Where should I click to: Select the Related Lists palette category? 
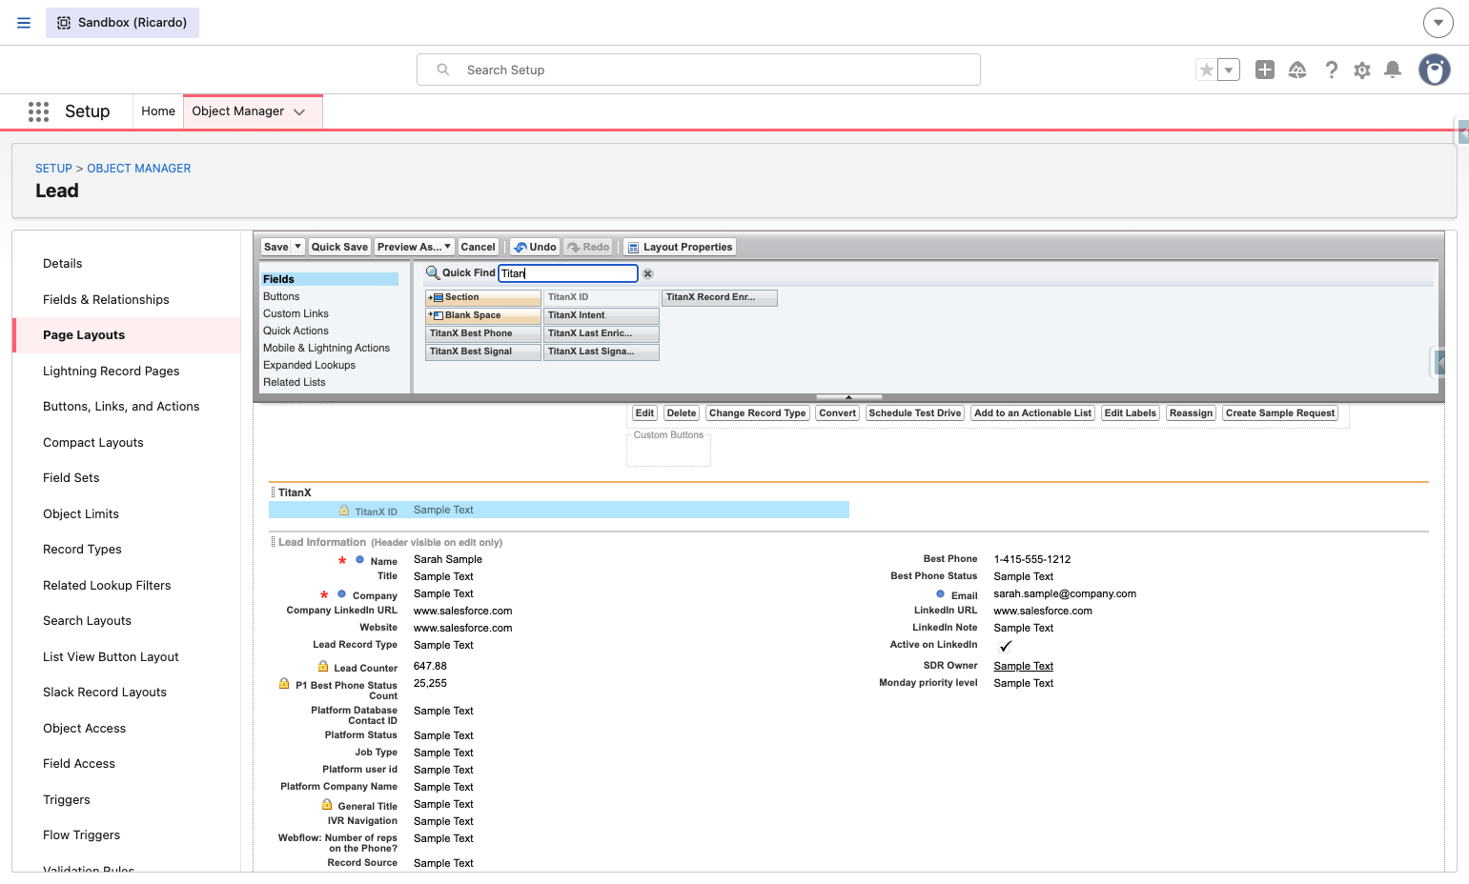295,382
